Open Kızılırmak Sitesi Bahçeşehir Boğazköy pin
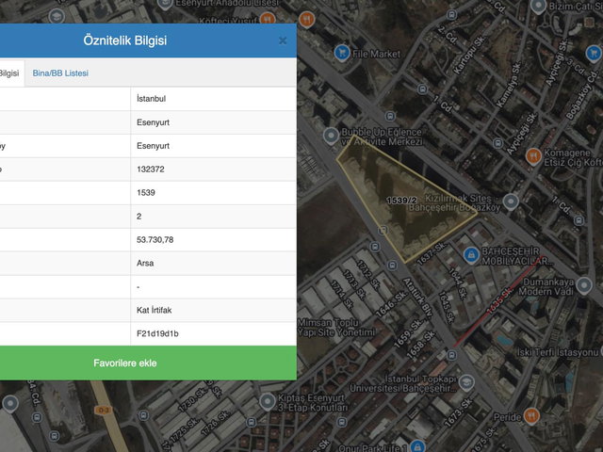 pyautogui.click(x=511, y=202)
